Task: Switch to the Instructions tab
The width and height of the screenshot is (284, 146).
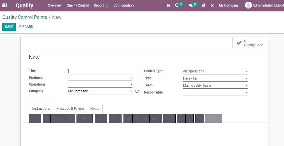Action: 41,109
